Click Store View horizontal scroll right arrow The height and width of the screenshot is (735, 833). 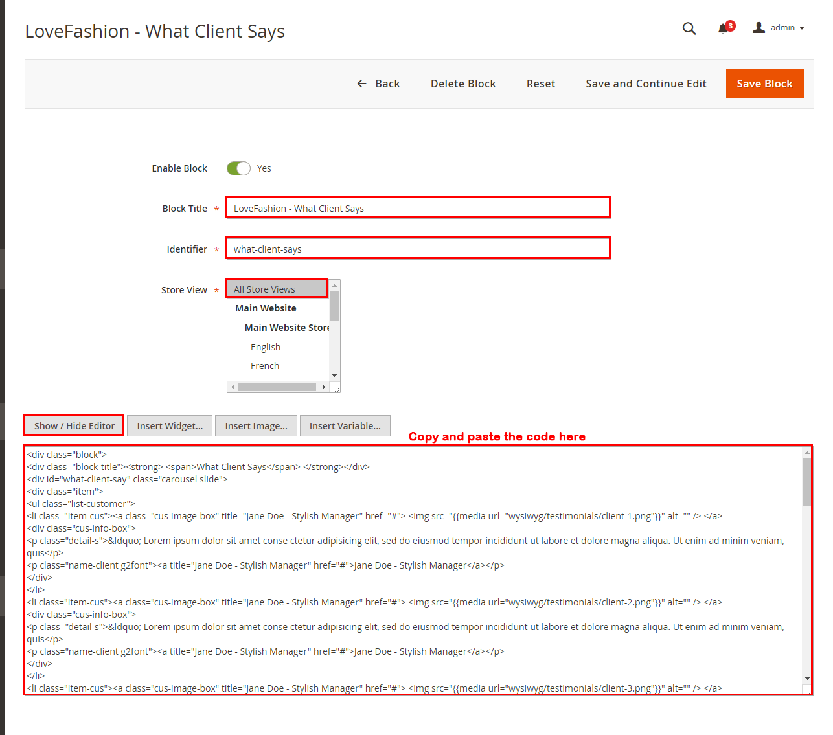(324, 387)
